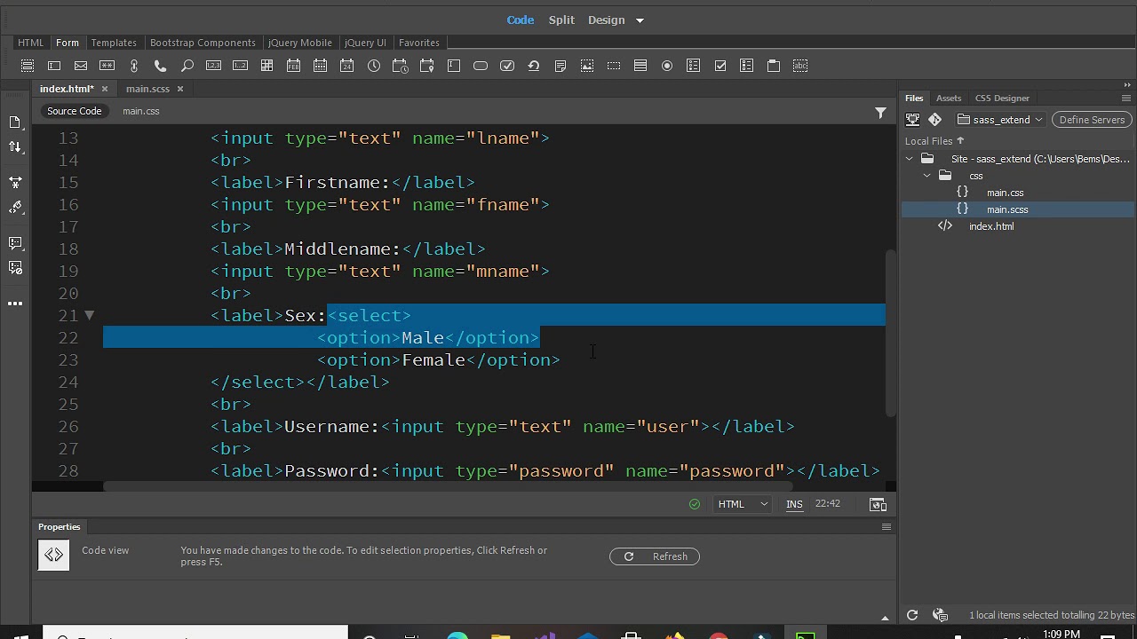Insert a DateTime-Local calendar-with-pin icon

[427, 66]
